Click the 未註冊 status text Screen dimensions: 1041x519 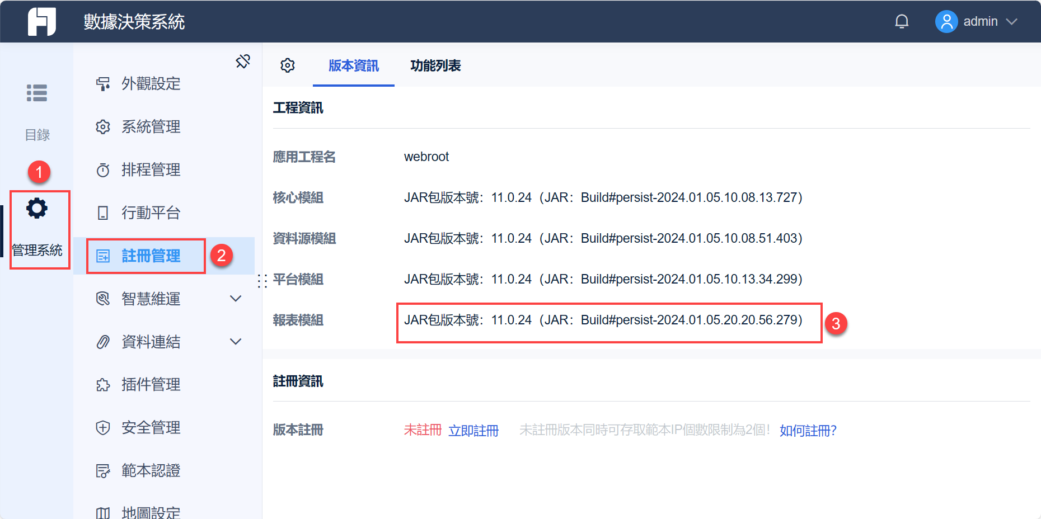pyautogui.click(x=423, y=430)
